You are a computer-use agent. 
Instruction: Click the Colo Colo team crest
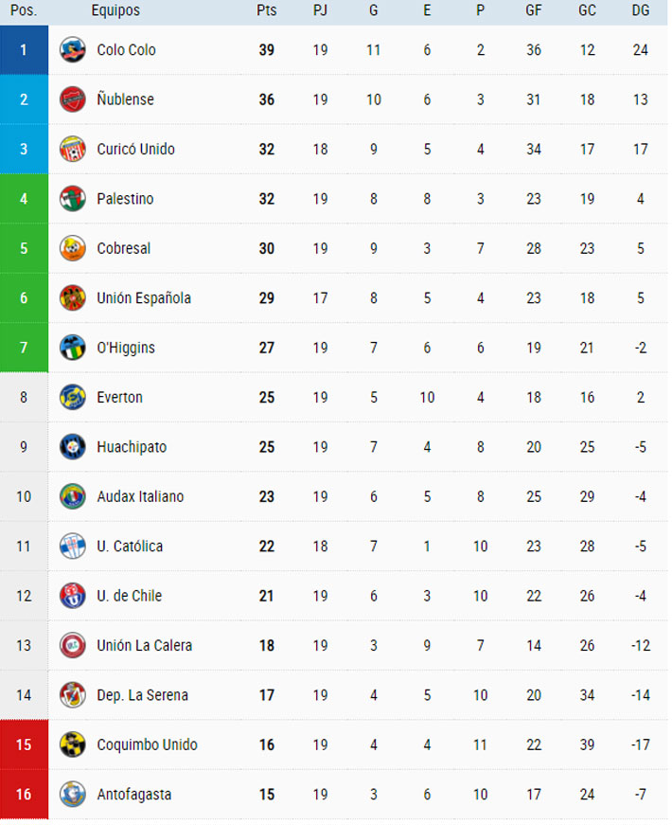pyautogui.click(x=72, y=50)
